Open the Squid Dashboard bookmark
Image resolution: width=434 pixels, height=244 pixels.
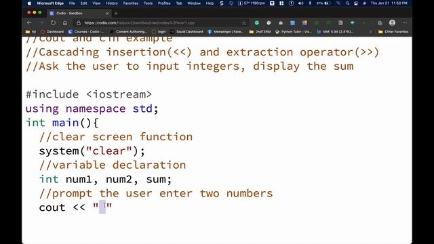186,32
